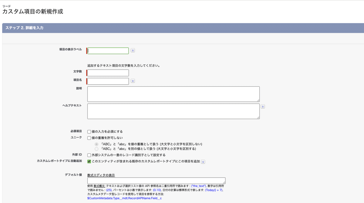Click info icon beside 項目の表示ラベル field

[x=133, y=50]
